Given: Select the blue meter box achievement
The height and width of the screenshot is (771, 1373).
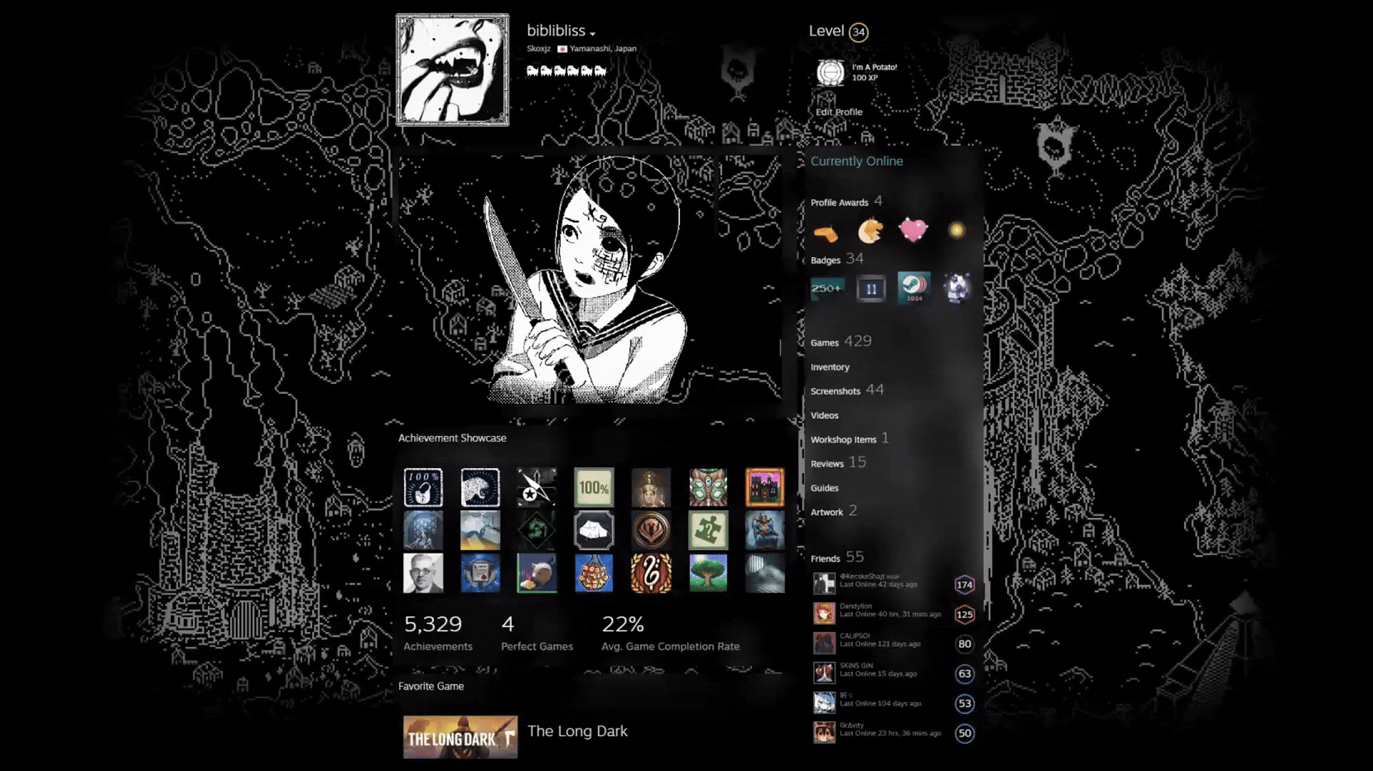Looking at the screenshot, I should coord(480,573).
